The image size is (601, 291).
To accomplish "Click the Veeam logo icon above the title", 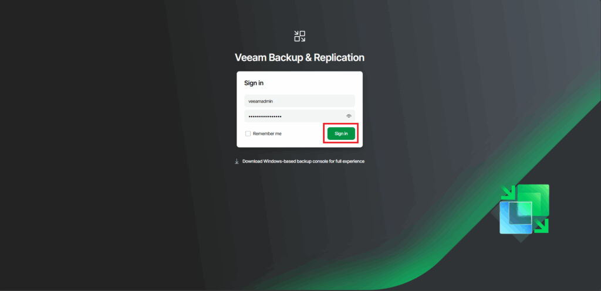I will pyautogui.click(x=300, y=36).
